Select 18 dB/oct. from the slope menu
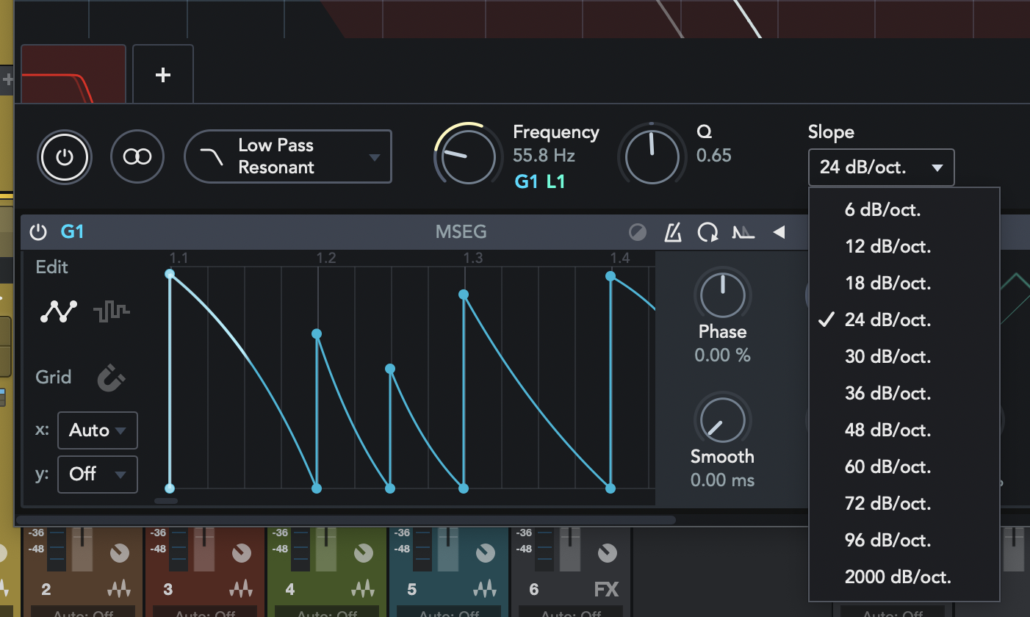 (x=904, y=284)
